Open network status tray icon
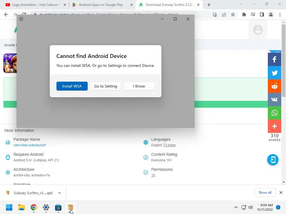 point(244,207)
